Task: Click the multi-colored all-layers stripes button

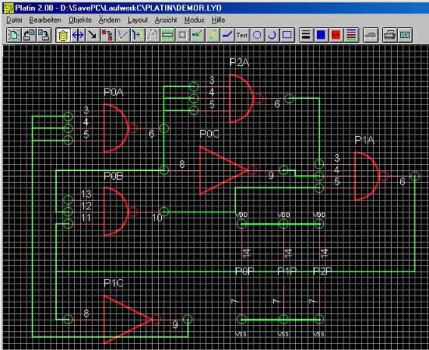Action: pyautogui.click(x=351, y=35)
